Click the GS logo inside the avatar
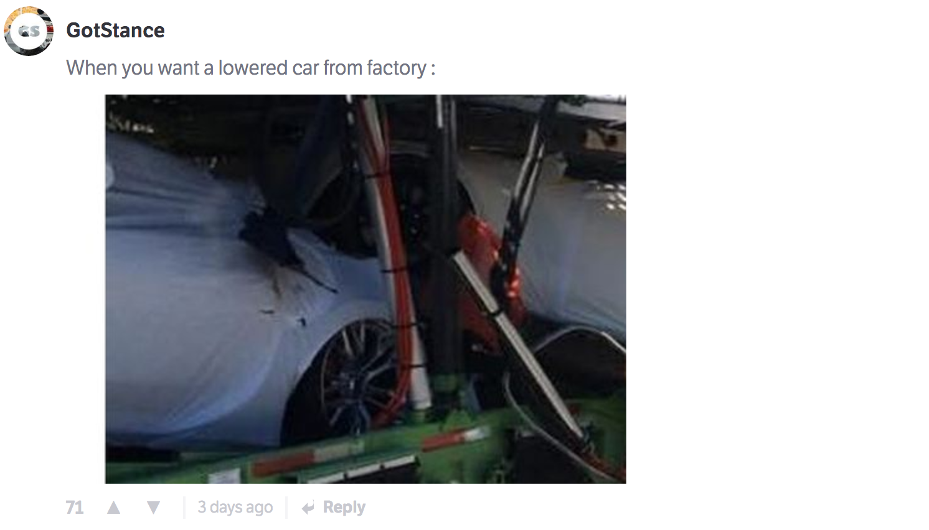Viewport: 929px width, 530px height. [29, 31]
